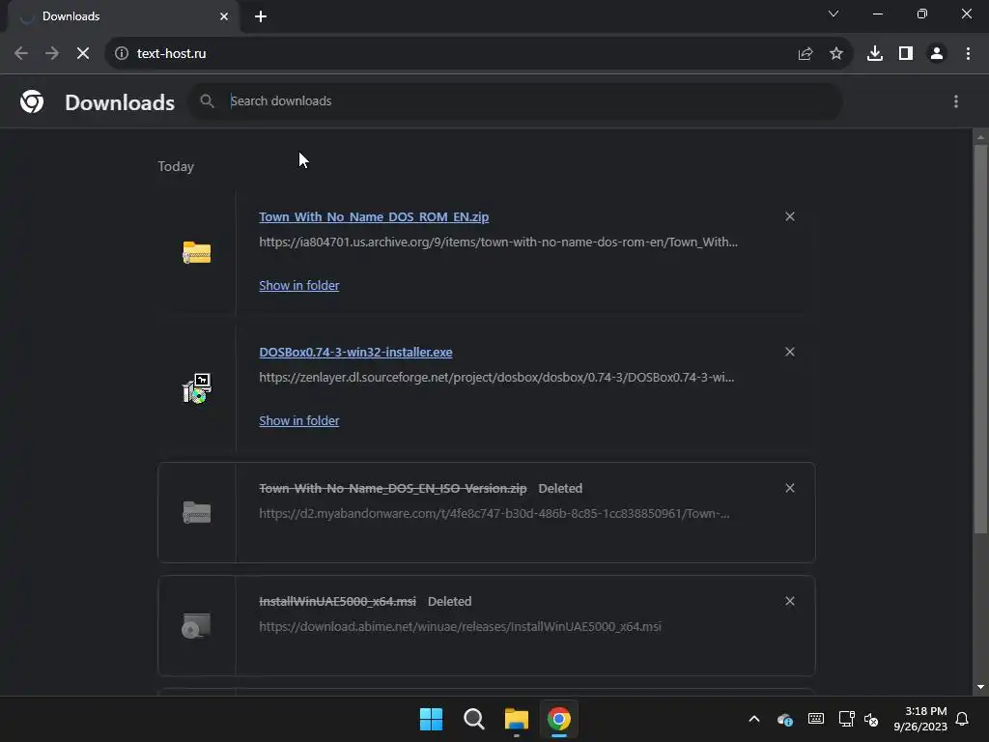Screen dimensions: 989x742
Task: Click deleted Town_With_No_Name ISO zip icon
Action: pos(197,512)
